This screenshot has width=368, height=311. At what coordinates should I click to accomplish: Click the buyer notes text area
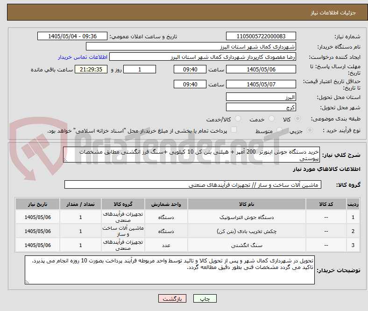(170, 270)
